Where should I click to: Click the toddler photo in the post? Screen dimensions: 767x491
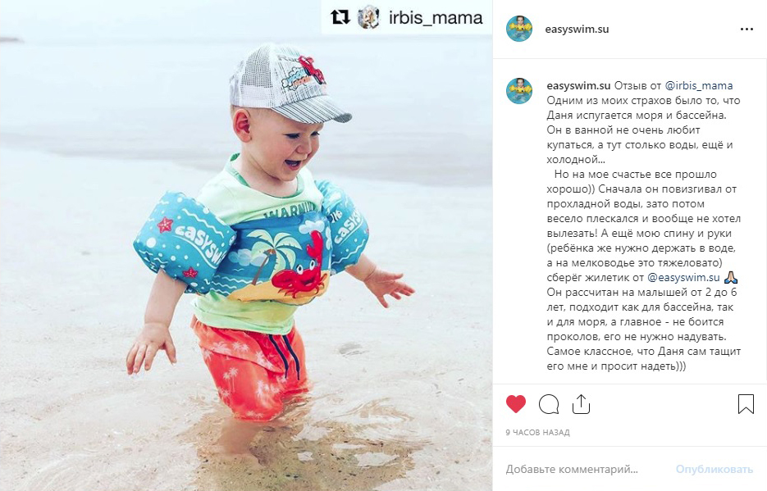(x=246, y=245)
